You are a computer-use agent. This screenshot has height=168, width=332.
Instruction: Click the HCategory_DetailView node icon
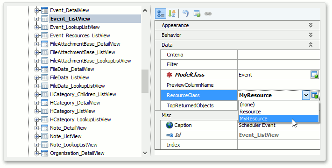[x=44, y=103]
